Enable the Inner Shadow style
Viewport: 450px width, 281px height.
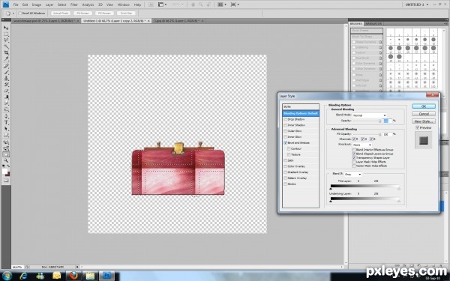pyautogui.click(x=286, y=125)
